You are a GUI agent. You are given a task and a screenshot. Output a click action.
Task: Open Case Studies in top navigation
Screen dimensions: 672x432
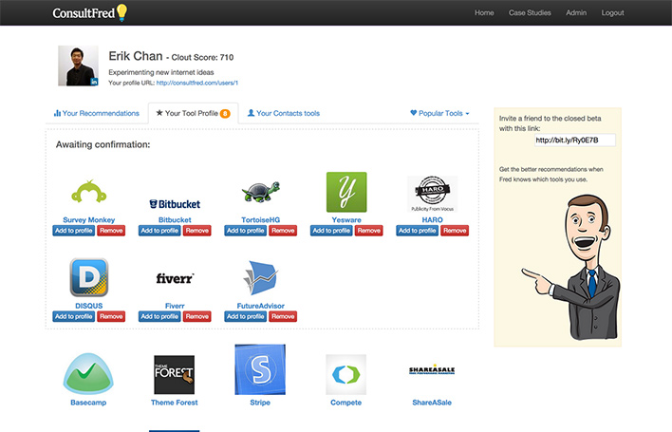[x=530, y=12]
